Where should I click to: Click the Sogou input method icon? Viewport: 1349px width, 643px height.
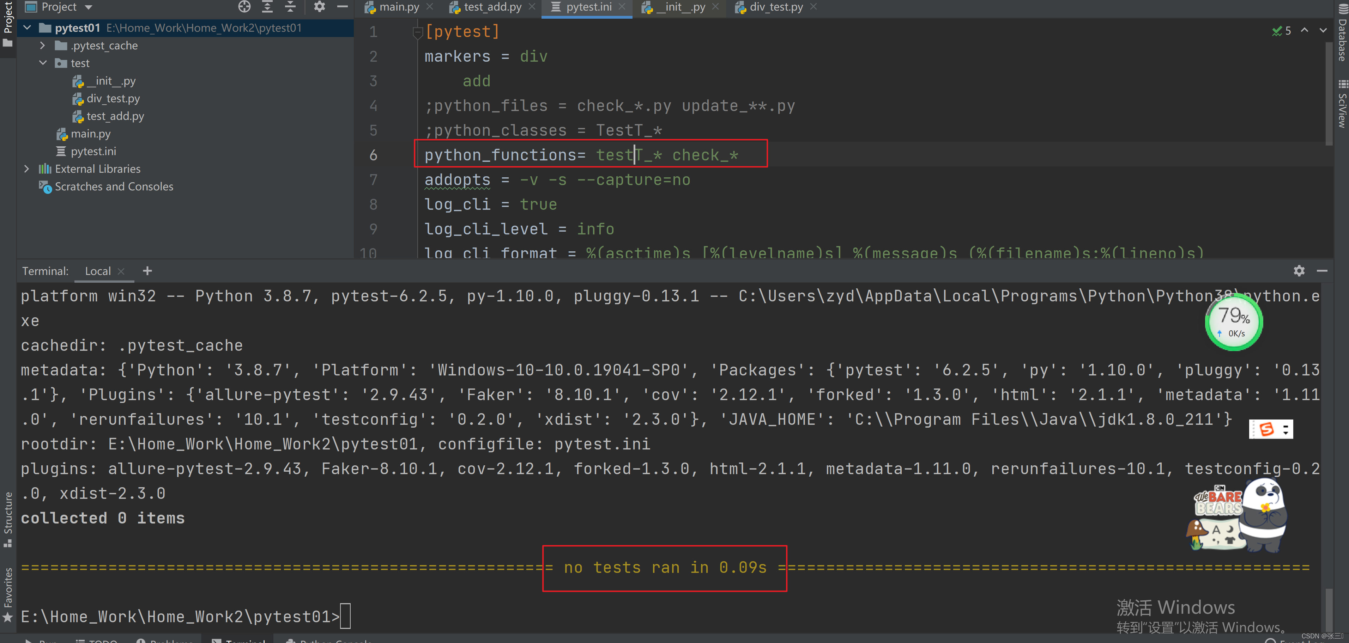(x=1266, y=429)
